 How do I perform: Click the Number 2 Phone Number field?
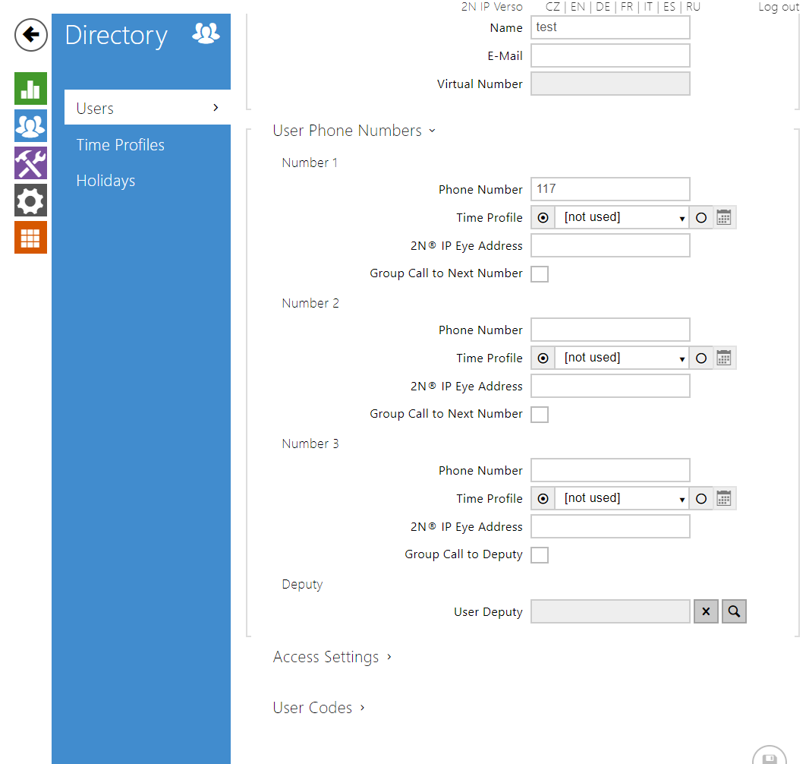(x=610, y=330)
